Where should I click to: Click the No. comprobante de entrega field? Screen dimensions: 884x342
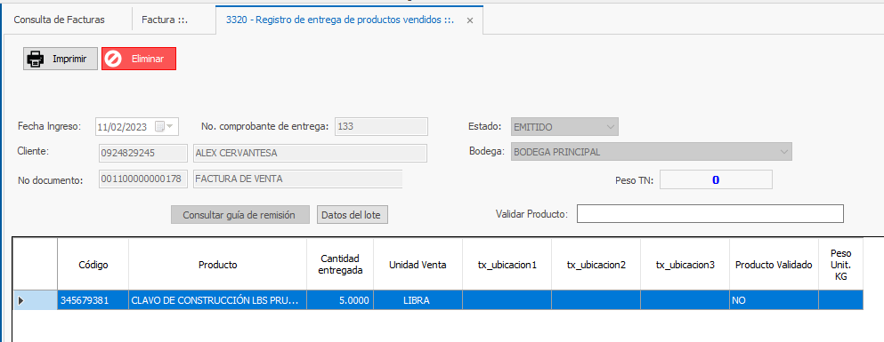(x=381, y=126)
